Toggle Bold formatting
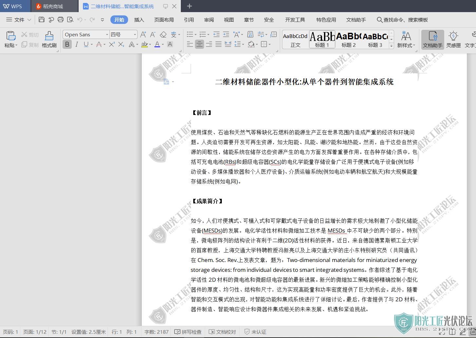 coord(67,44)
